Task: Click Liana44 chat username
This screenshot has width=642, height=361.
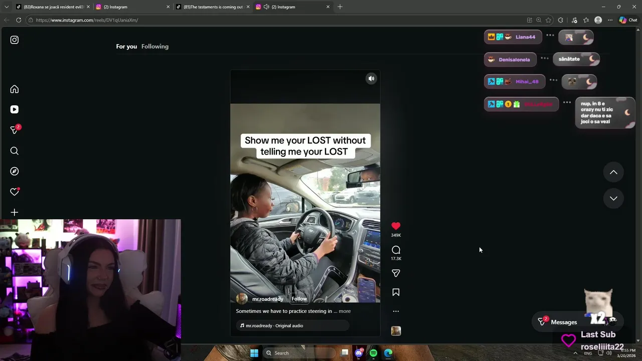Action: [x=525, y=37]
